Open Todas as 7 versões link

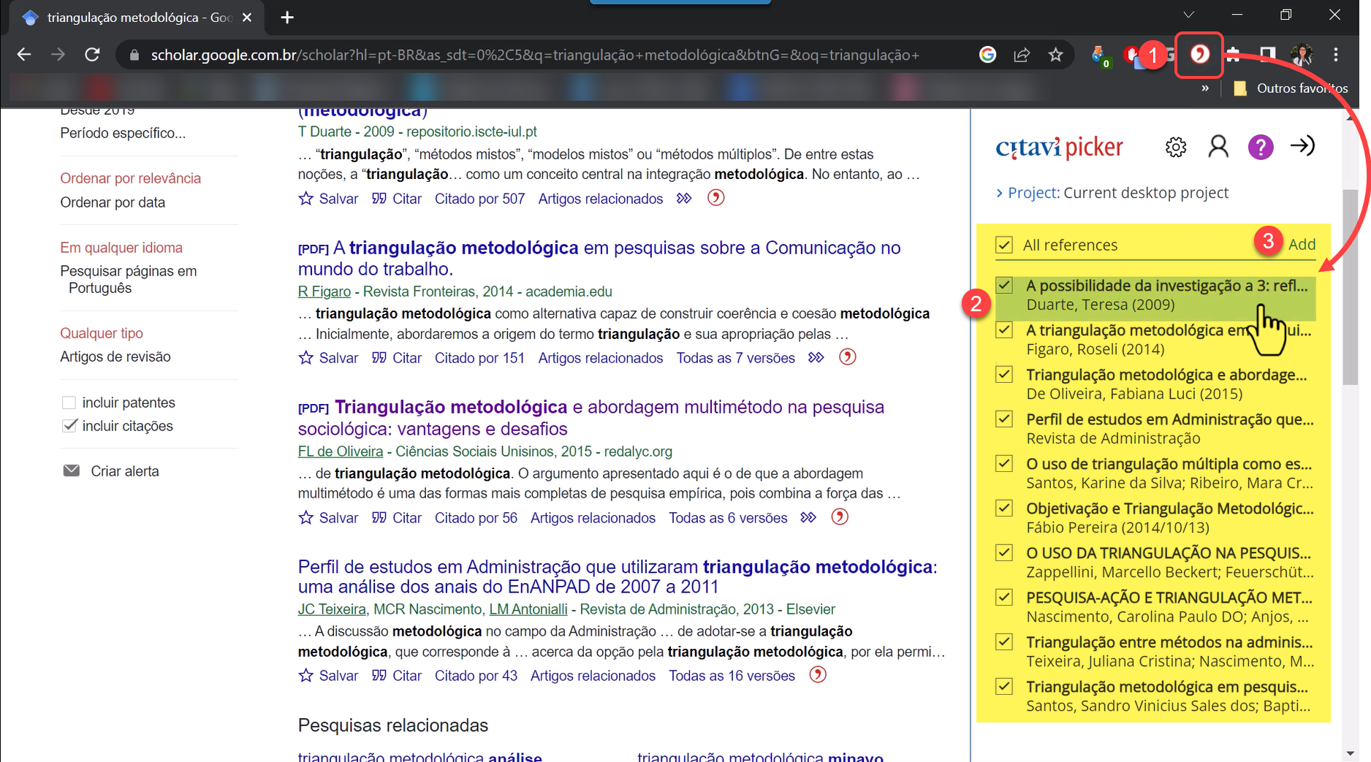[x=735, y=358]
